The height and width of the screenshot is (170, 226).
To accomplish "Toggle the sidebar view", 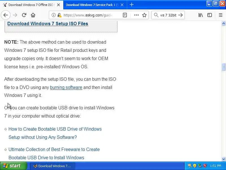I will (x=210, y=15).
